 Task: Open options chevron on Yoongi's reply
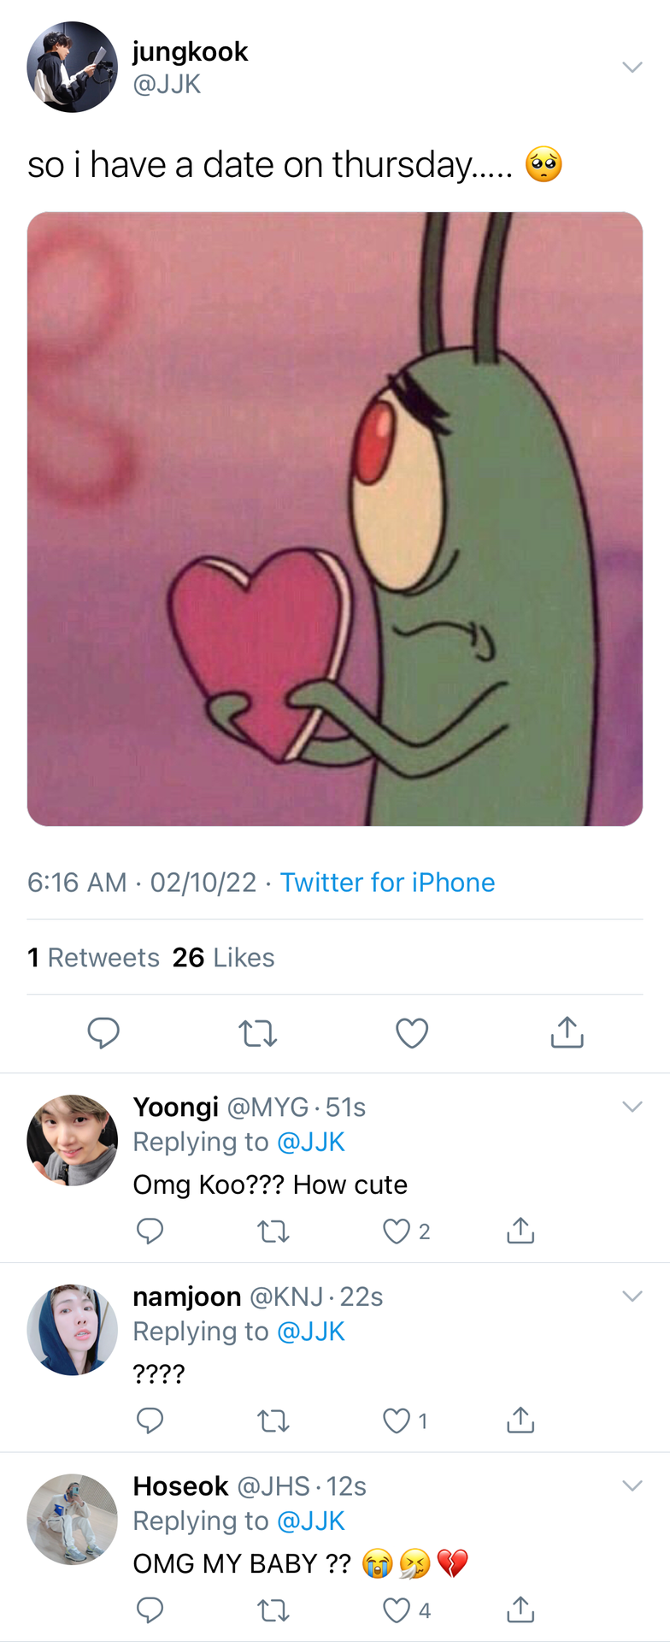click(632, 1107)
